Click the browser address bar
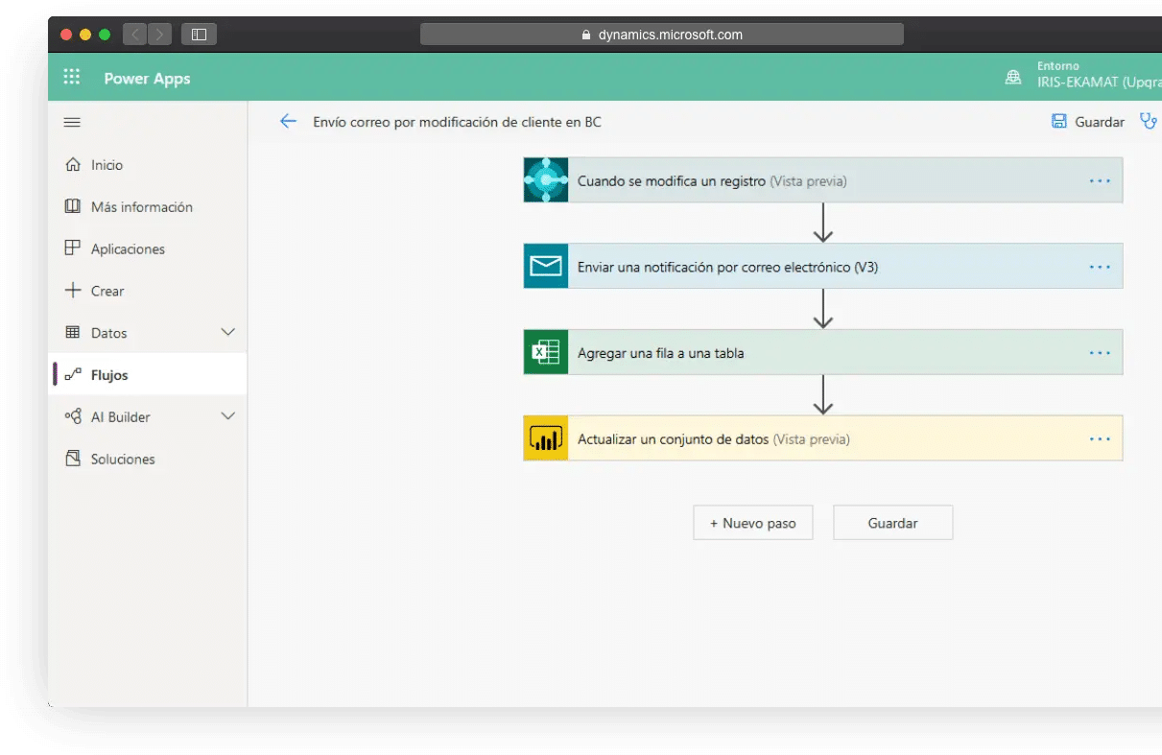1162x755 pixels. [x=661, y=35]
